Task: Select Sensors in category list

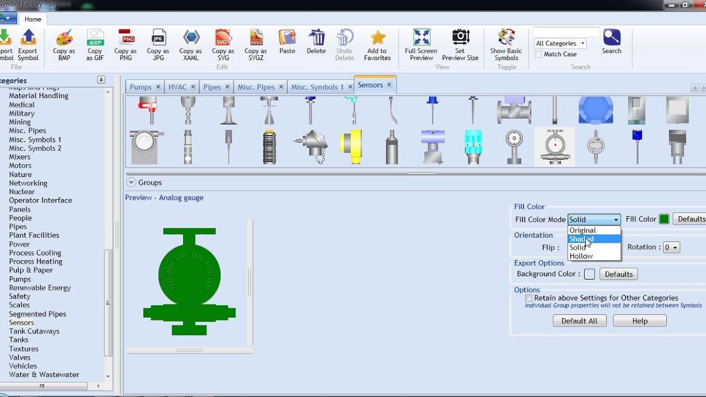Action: (x=22, y=323)
